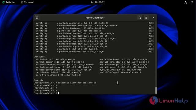
Task: Open the terminal hamburger menu
Action: pos(146,18)
